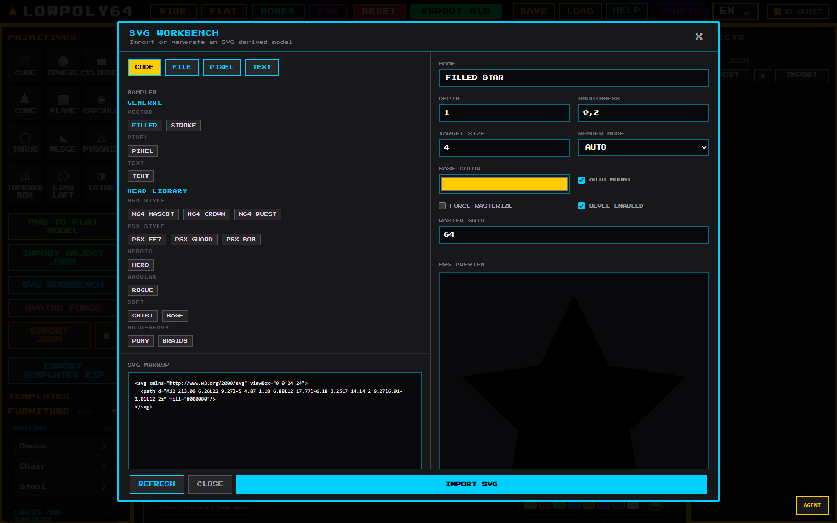Enable the Force Rasterize checkbox
Viewport: 837px width, 523px height.
point(442,206)
